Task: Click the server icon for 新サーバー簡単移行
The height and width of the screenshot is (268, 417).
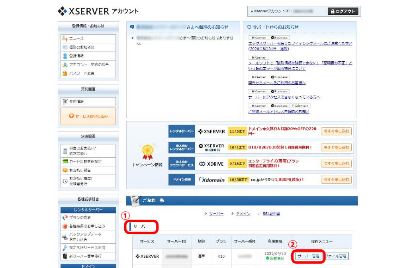Action: coord(65,256)
